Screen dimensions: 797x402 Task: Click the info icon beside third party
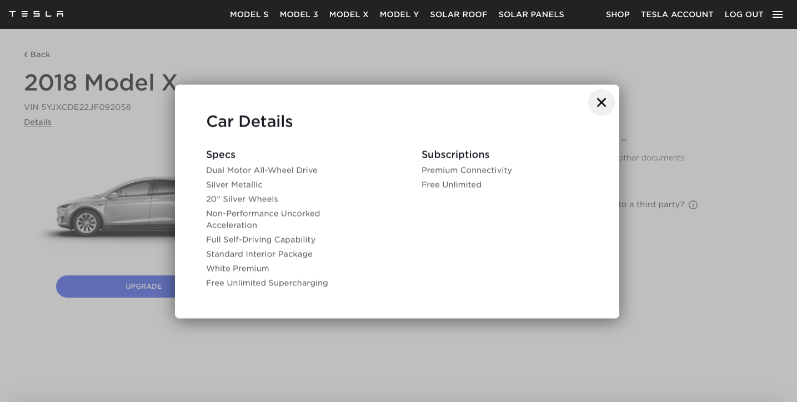(x=693, y=205)
